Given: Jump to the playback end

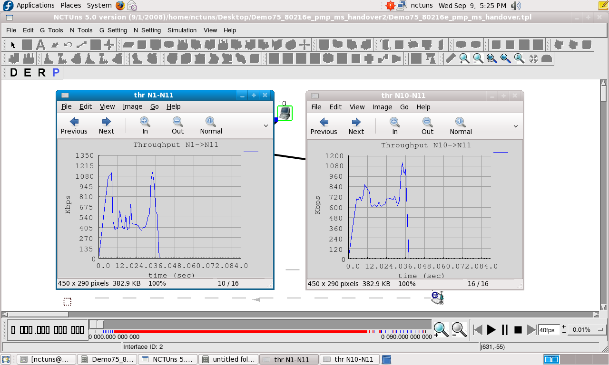Looking at the screenshot, I should [531, 329].
